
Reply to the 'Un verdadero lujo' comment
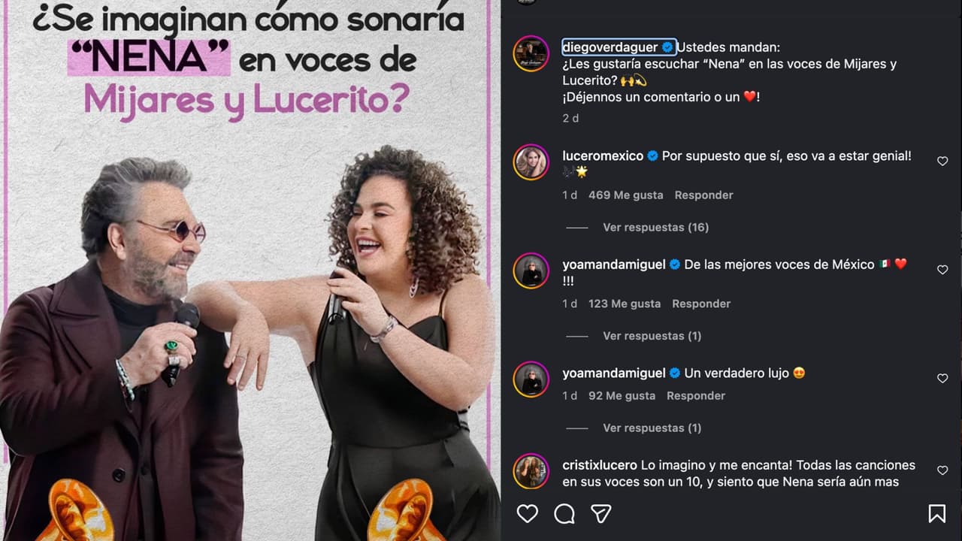coord(696,395)
